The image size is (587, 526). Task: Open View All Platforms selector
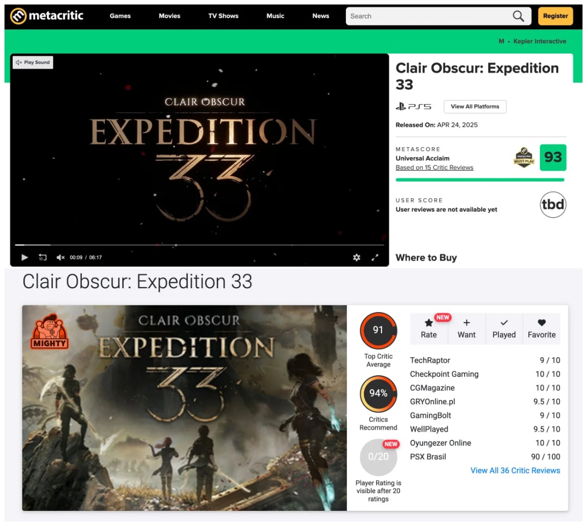475,107
